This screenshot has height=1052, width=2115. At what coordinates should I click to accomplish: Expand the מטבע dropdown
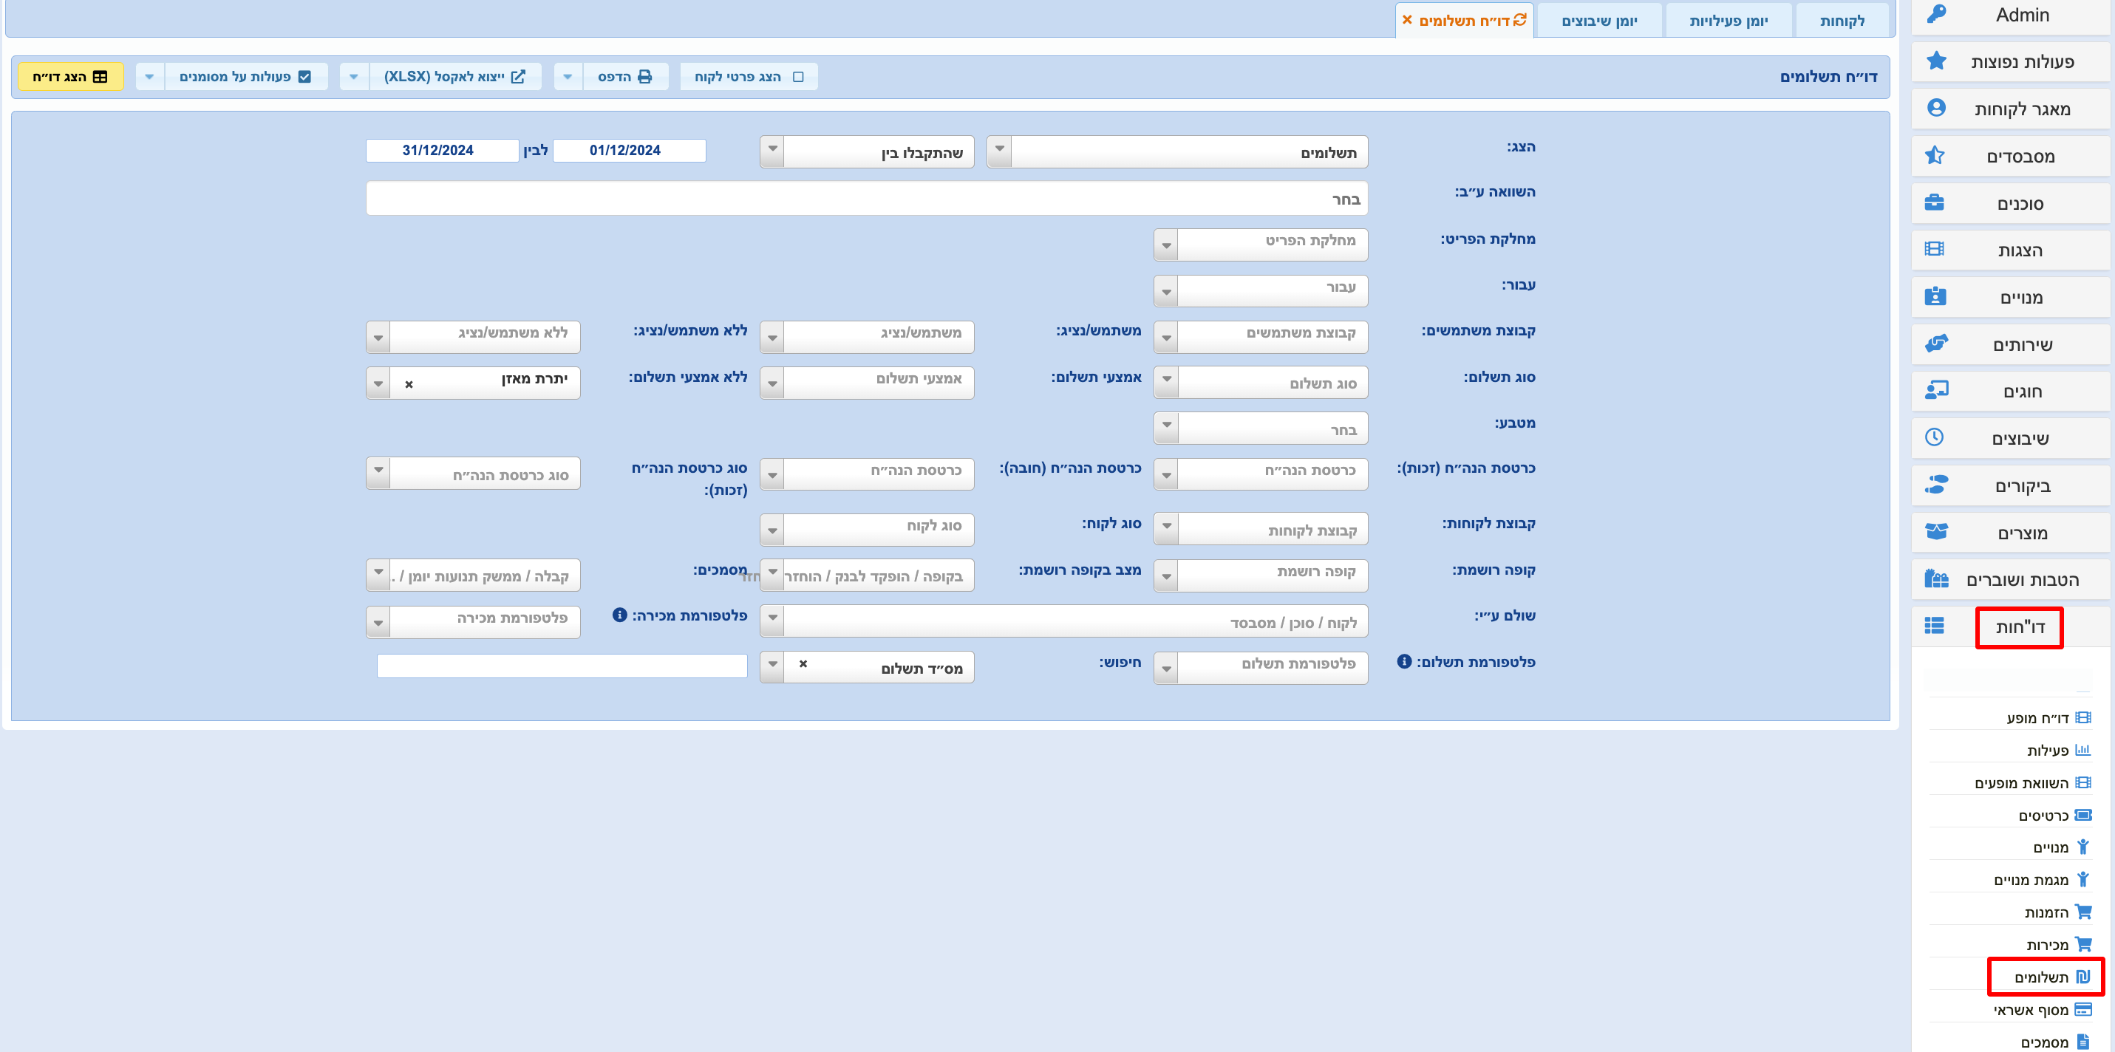1166,428
